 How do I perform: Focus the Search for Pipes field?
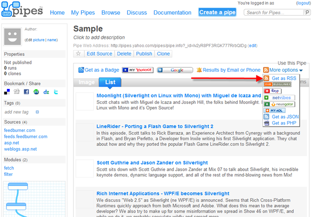point(274,12)
